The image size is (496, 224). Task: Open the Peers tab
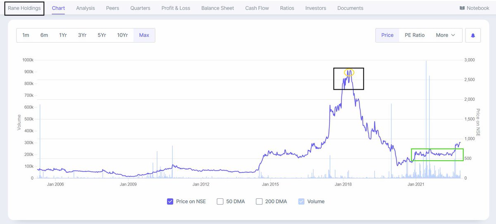click(x=112, y=8)
